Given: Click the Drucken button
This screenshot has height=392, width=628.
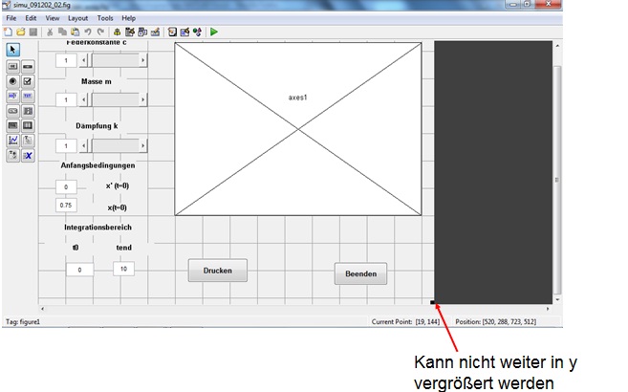Looking at the screenshot, I should (x=217, y=272).
